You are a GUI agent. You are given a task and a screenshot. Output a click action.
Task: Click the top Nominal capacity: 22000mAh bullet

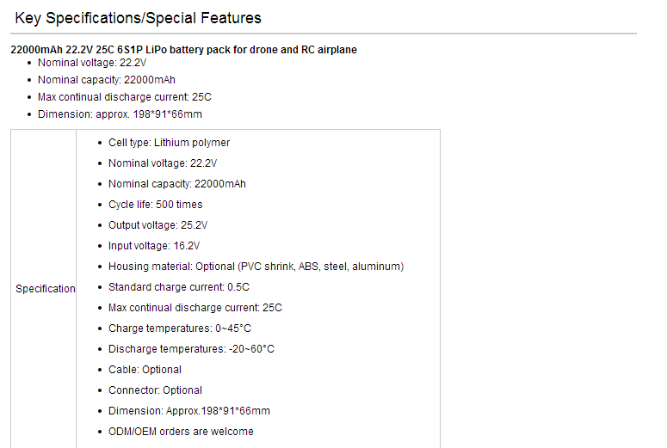(107, 80)
